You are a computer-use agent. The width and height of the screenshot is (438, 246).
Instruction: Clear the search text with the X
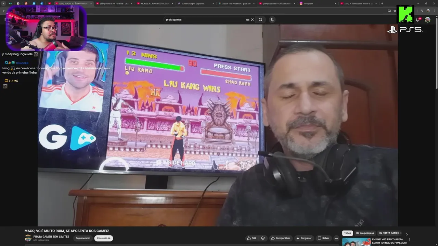tap(252, 19)
